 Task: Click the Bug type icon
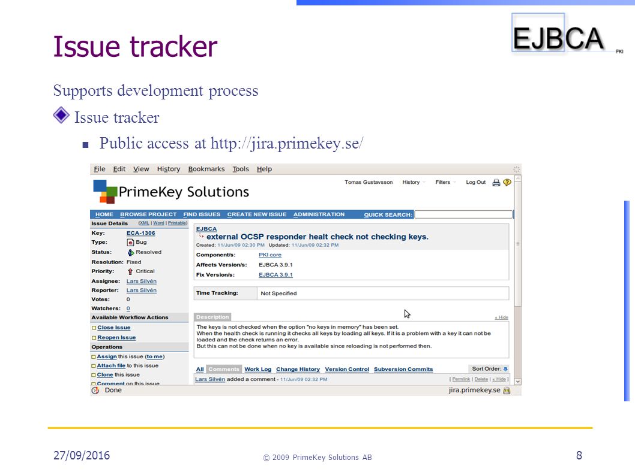click(x=130, y=243)
